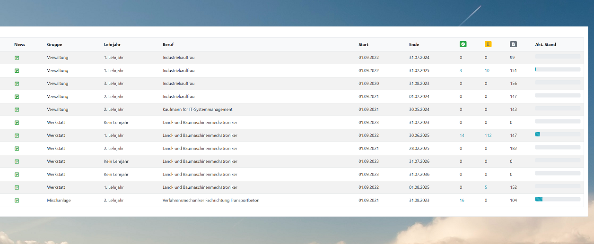This screenshot has height=244, width=594.
Task: Select the value 151 in document column
Action: [513, 70]
